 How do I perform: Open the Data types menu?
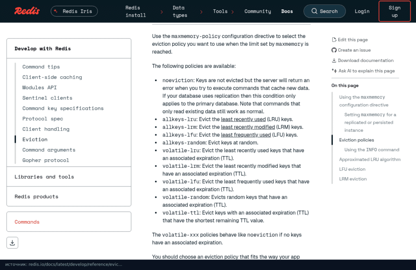[180, 11]
